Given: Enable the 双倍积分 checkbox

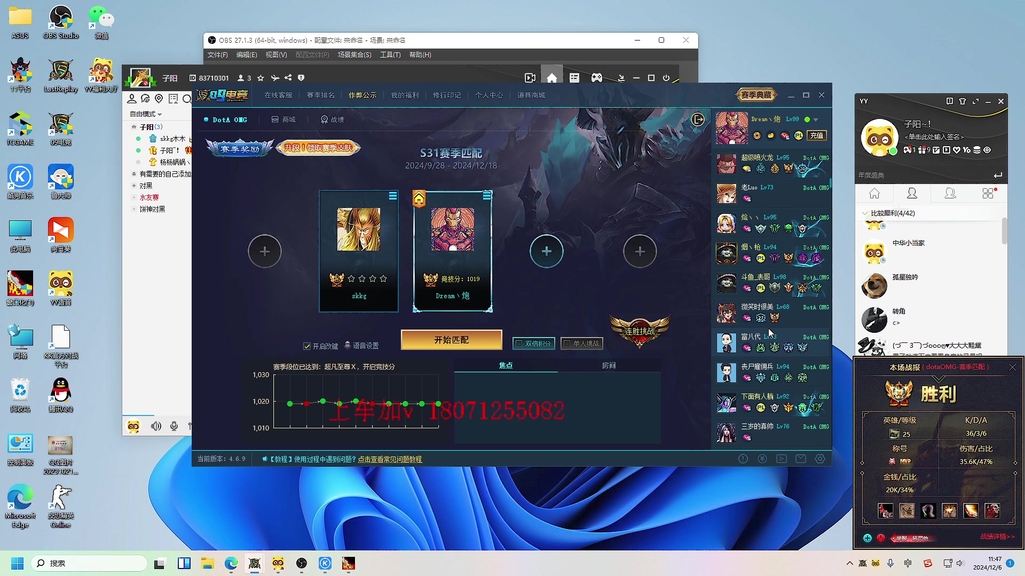Looking at the screenshot, I should coord(518,343).
